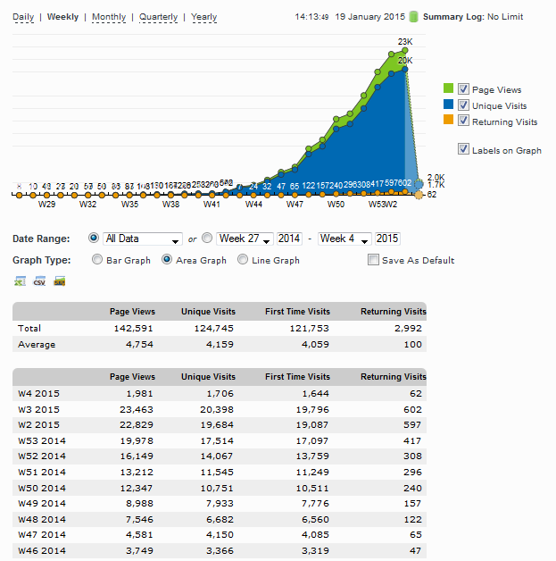Select the W51 2014 row label

[x=42, y=473]
